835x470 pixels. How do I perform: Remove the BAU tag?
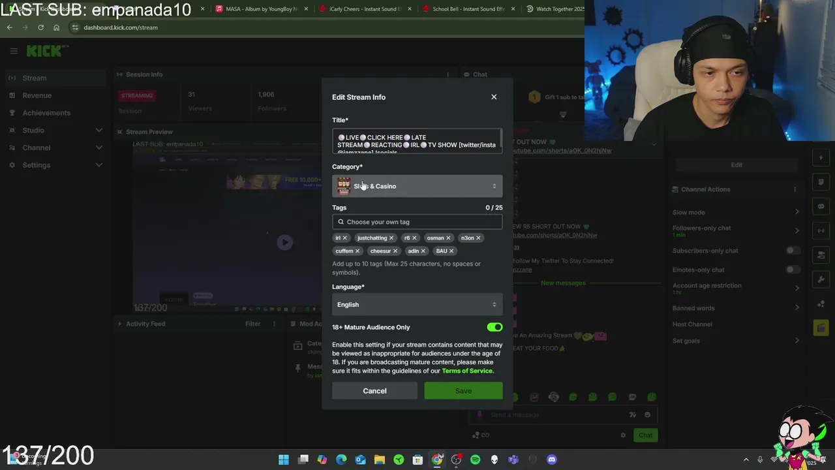(x=451, y=251)
